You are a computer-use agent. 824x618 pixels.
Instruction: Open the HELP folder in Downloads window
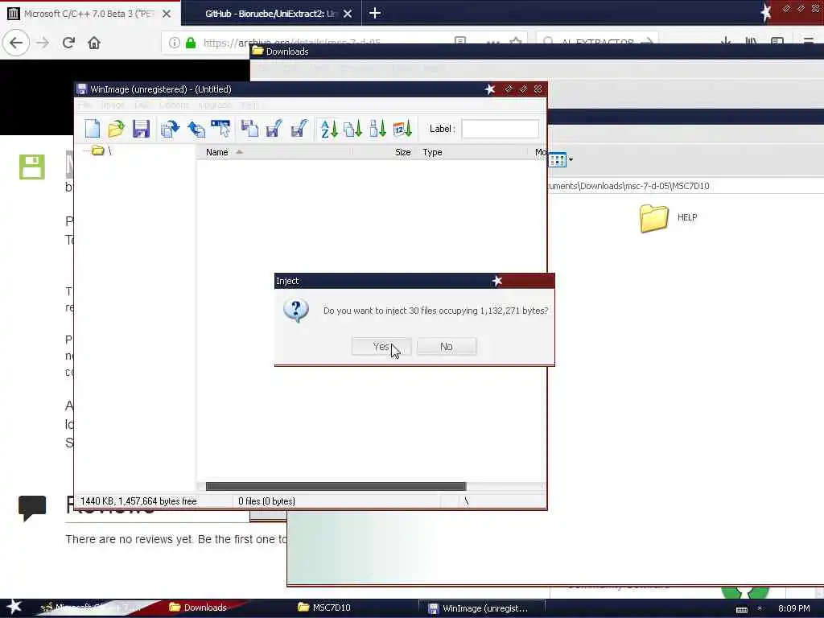(669, 217)
